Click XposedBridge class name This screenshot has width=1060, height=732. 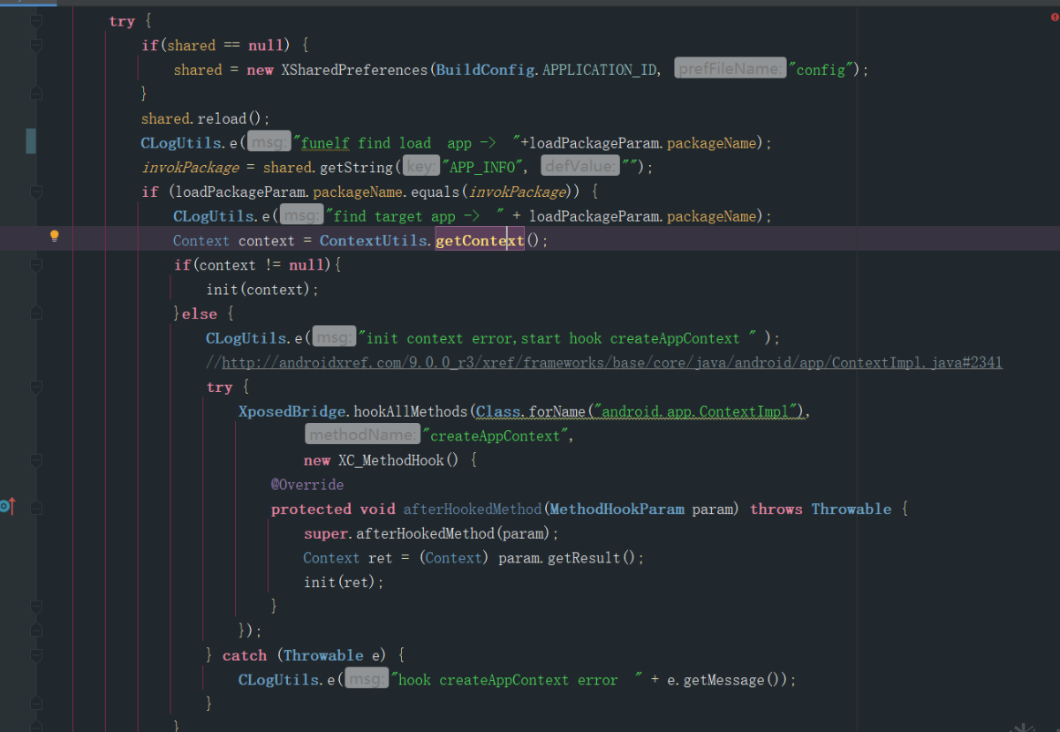292,411
